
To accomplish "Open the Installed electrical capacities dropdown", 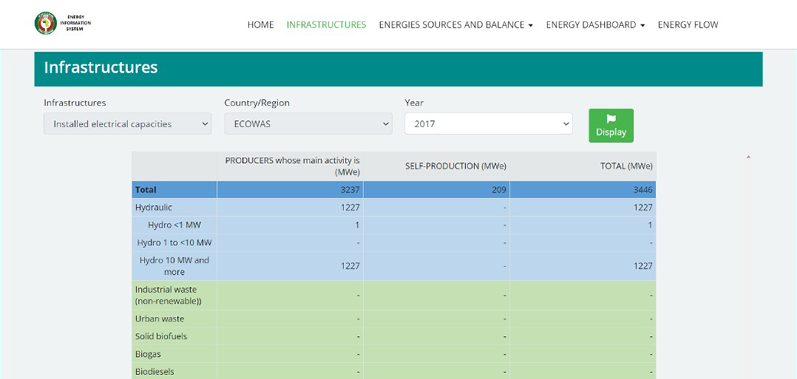I will tap(127, 123).
